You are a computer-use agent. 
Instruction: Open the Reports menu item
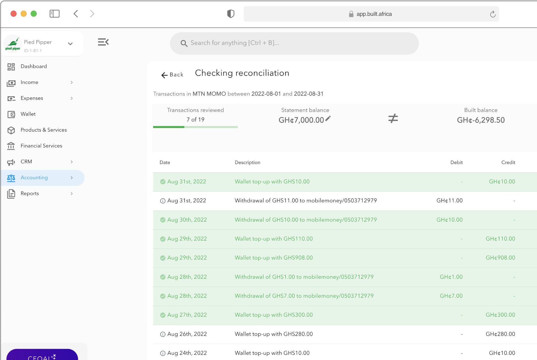tap(30, 194)
